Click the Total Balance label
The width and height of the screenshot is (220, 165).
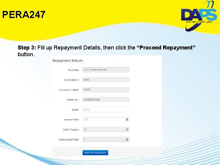pos(71,80)
